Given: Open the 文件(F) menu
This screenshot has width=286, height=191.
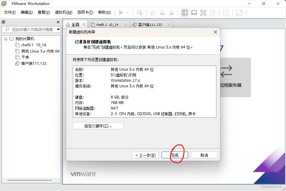Looking at the screenshot, I should 10,12.
